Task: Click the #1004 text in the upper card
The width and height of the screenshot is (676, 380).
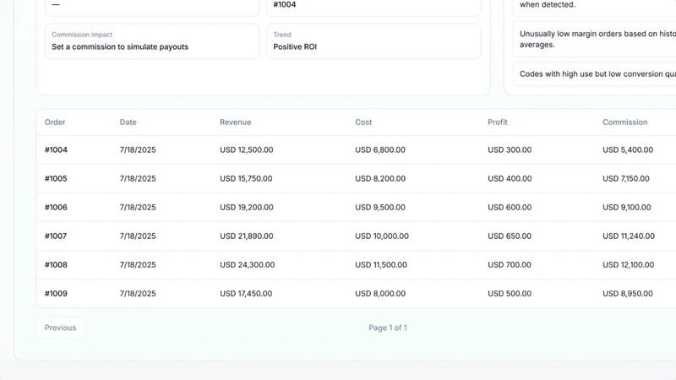Action: click(x=285, y=5)
